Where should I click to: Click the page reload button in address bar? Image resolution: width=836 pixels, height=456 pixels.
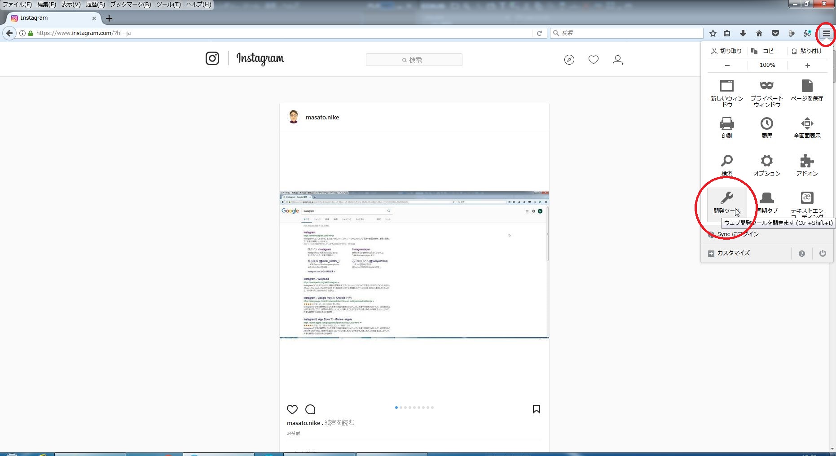(x=539, y=33)
